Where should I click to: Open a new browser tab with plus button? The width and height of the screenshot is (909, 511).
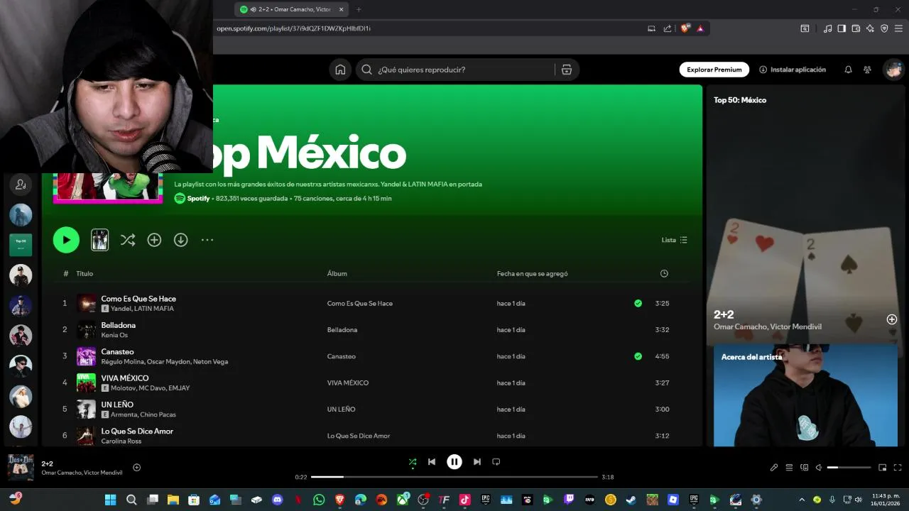click(x=359, y=9)
